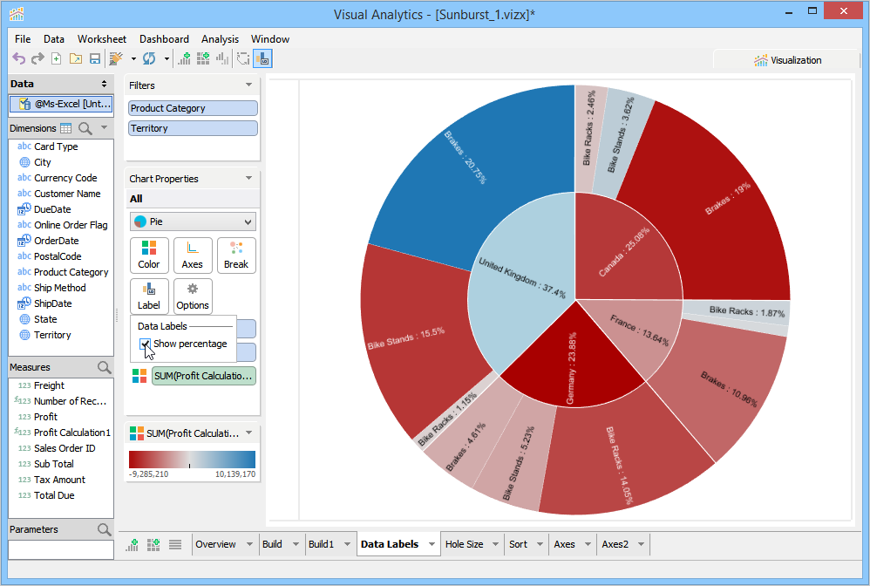870x586 pixels.
Task: Toggle the Label button in Chart Properties
Action: (149, 296)
